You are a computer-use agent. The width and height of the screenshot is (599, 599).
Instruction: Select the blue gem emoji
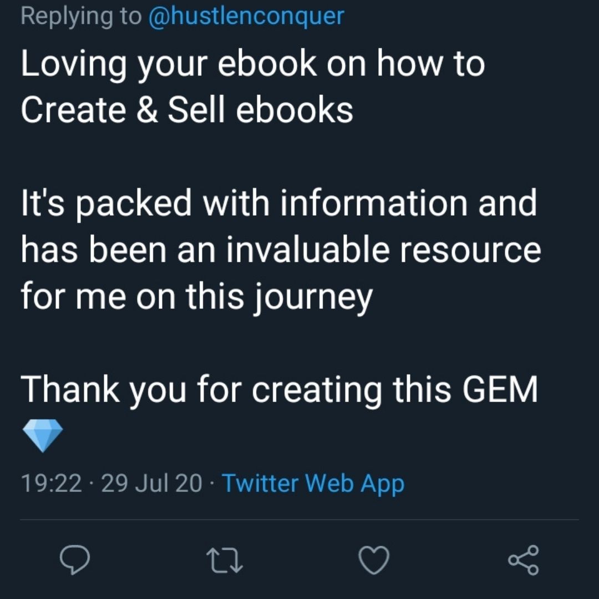point(42,435)
